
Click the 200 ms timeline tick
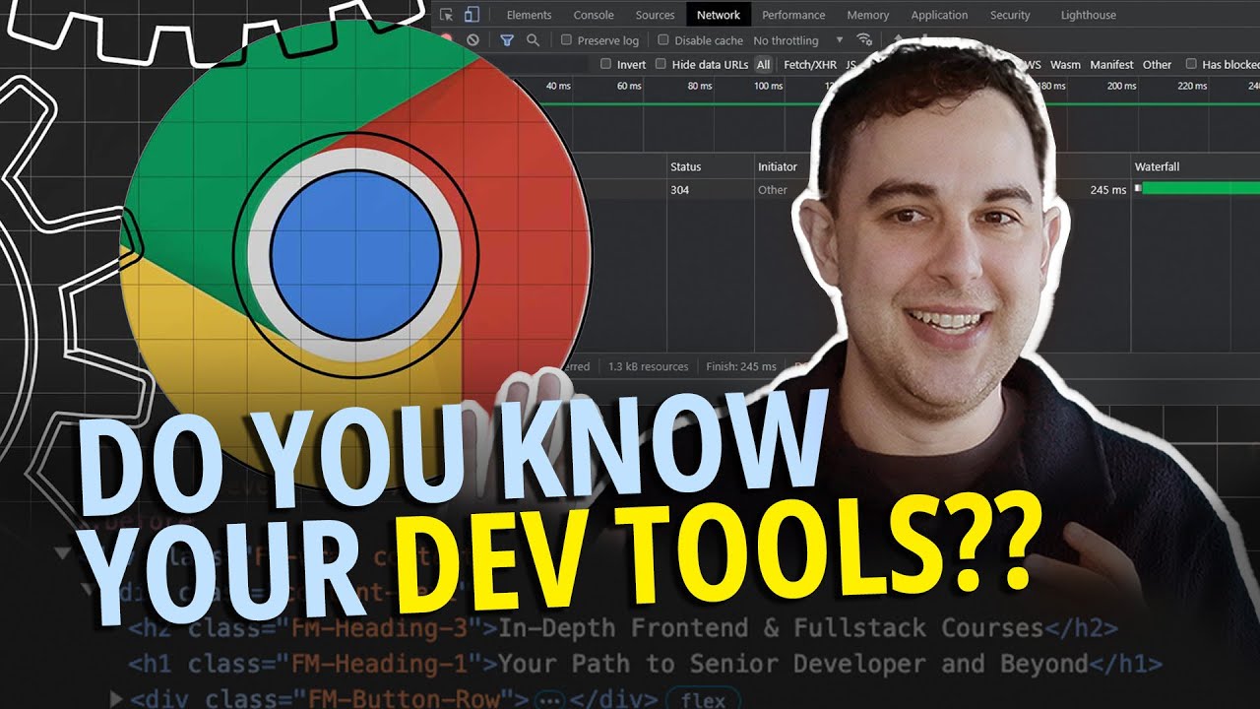(x=1121, y=86)
